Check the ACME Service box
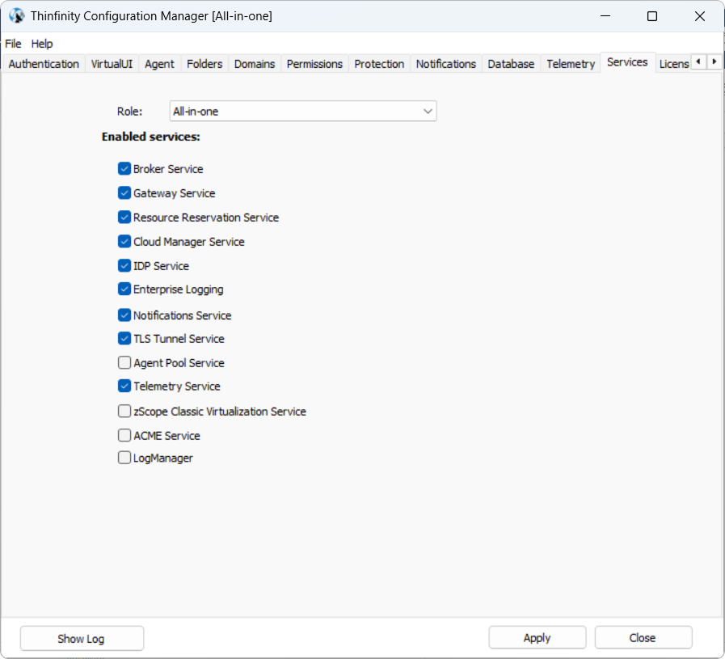725x659 pixels. coord(124,435)
